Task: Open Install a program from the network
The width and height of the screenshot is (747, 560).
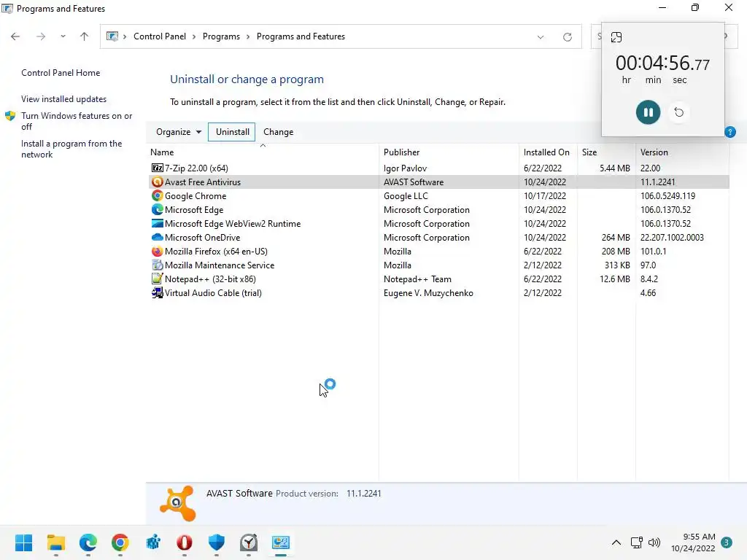Action: pos(71,149)
